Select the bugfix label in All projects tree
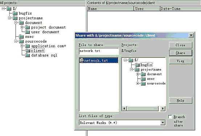 click(25, 13)
